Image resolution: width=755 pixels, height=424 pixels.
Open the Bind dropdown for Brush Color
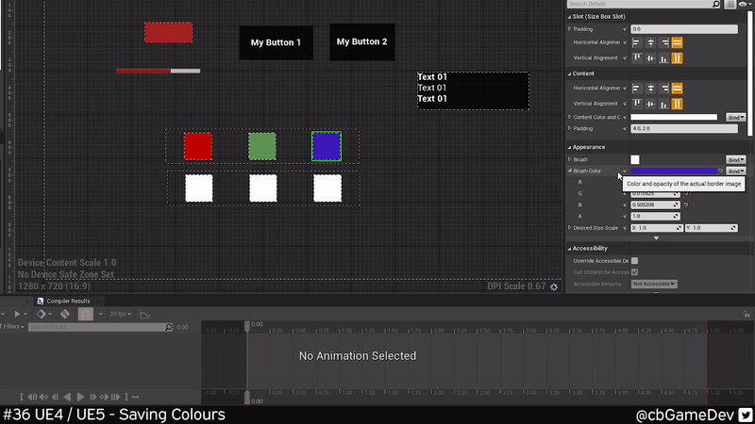click(736, 171)
